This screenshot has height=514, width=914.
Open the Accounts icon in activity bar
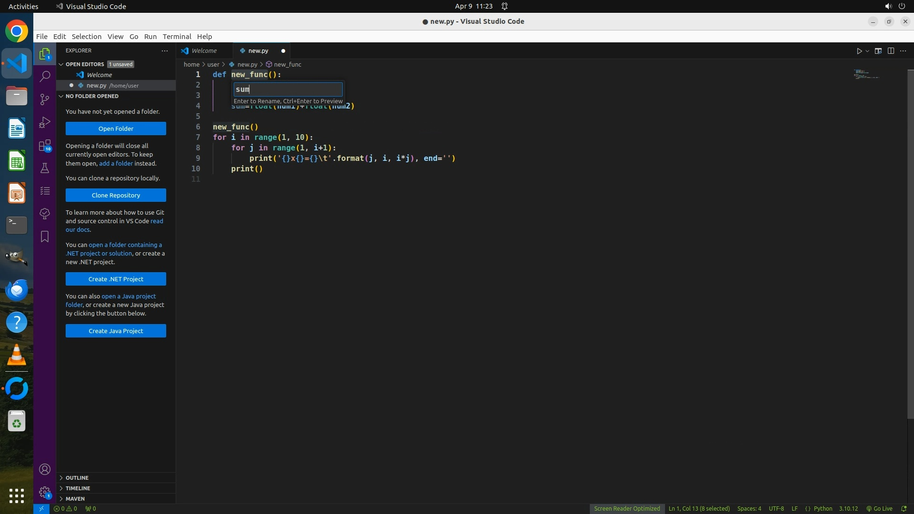(45, 469)
